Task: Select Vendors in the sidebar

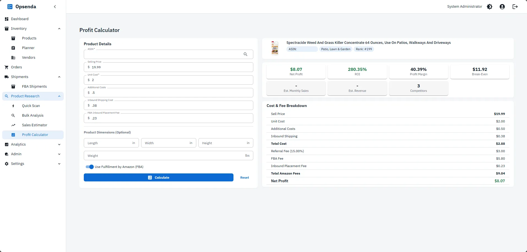Action: (33, 58)
